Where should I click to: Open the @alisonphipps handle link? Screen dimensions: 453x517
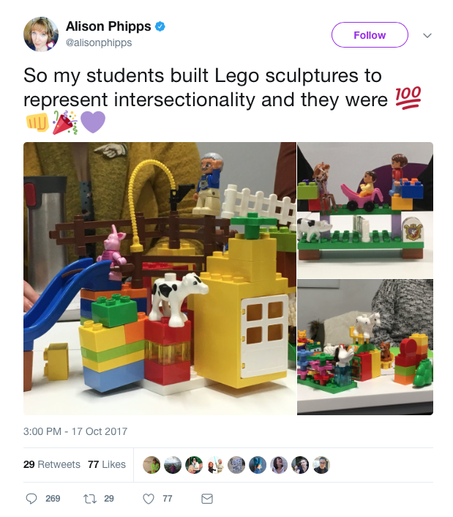tap(99, 42)
